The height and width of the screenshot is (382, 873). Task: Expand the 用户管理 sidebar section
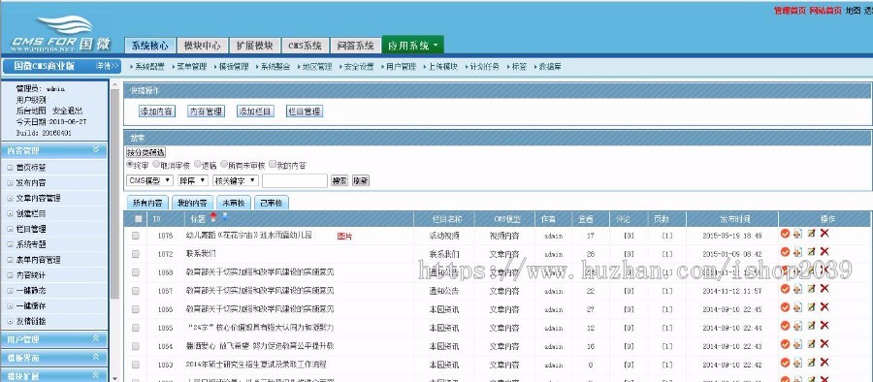[54, 338]
